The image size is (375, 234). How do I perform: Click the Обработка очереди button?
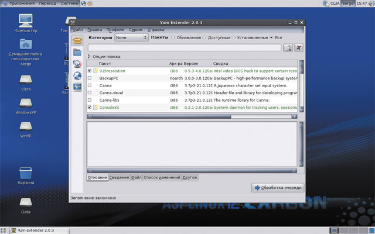click(x=278, y=188)
